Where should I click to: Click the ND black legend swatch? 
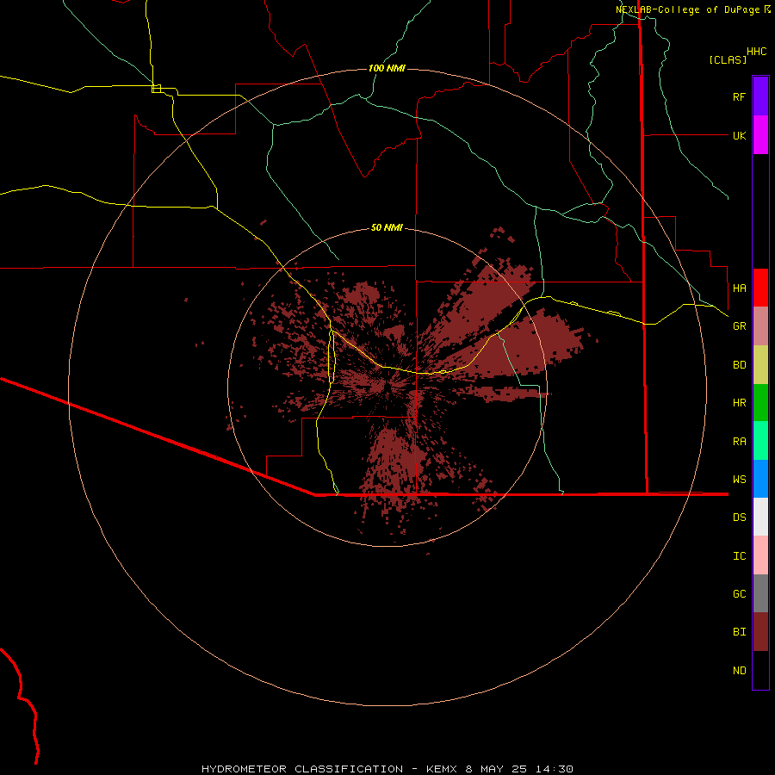[x=760, y=670]
